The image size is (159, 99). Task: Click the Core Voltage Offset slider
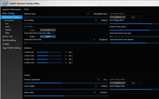pos(134,24)
